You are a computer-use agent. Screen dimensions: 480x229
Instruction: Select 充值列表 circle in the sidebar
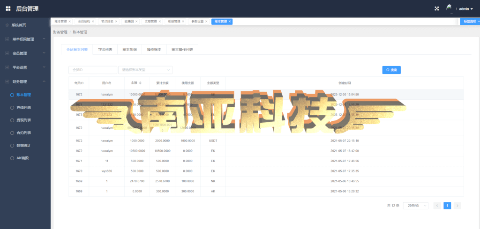(x=12, y=108)
